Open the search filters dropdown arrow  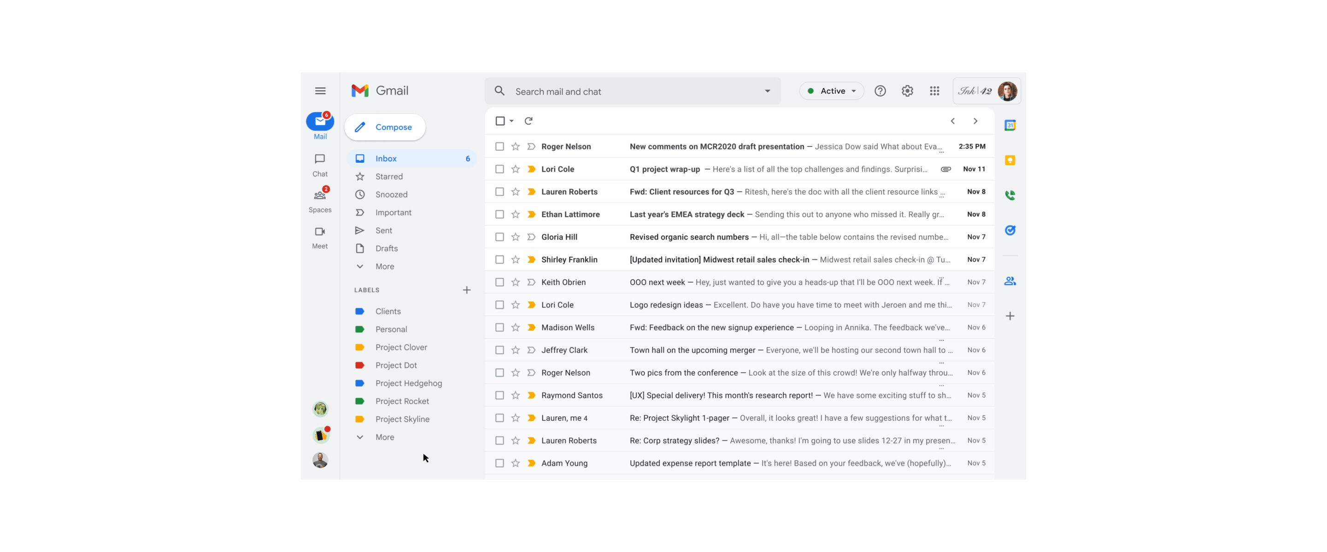[x=767, y=91]
